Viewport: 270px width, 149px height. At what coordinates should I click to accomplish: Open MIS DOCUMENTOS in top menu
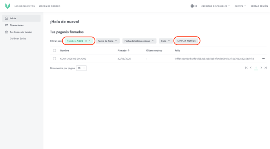[25, 6]
